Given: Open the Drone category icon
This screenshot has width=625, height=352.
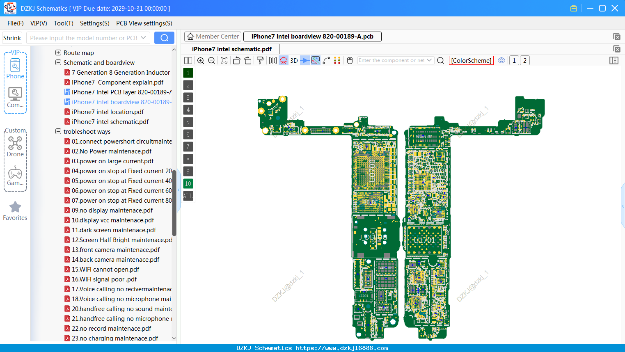Looking at the screenshot, I should click(x=15, y=146).
